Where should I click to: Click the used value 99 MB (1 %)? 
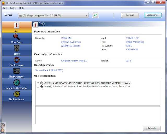[133, 38]
